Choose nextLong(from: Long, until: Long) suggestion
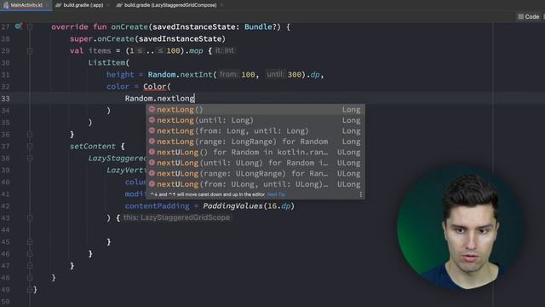The height and width of the screenshot is (307, 545). [255, 131]
